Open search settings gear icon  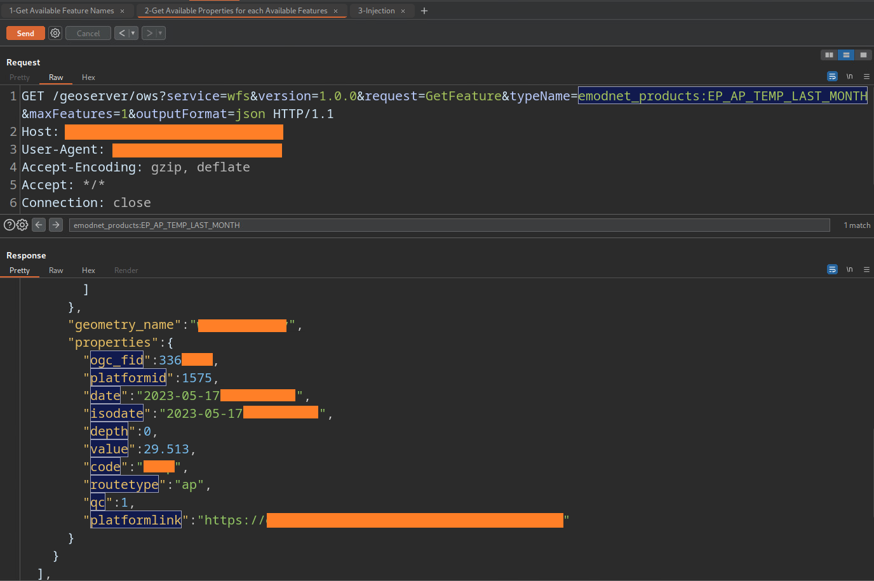[22, 225]
